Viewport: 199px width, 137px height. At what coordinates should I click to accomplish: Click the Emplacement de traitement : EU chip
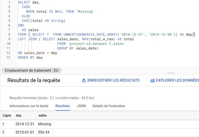(32, 71)
